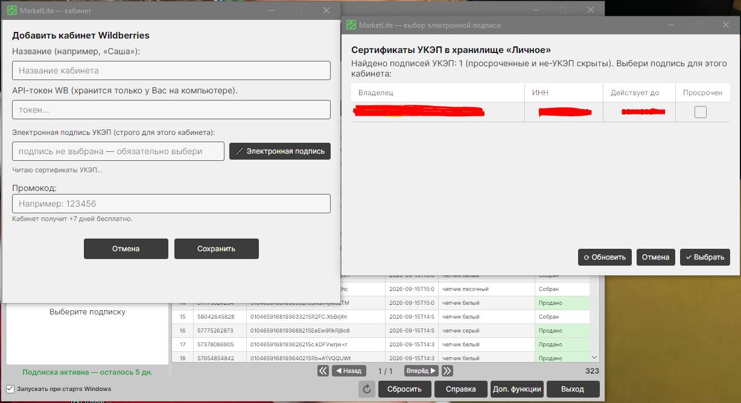741x403 pixels.
Task: Click Обновить to reload certificates
Action: 605,257
